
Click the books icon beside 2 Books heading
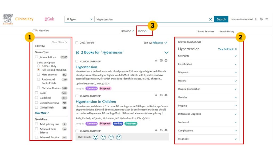click(x=78, y=52)
